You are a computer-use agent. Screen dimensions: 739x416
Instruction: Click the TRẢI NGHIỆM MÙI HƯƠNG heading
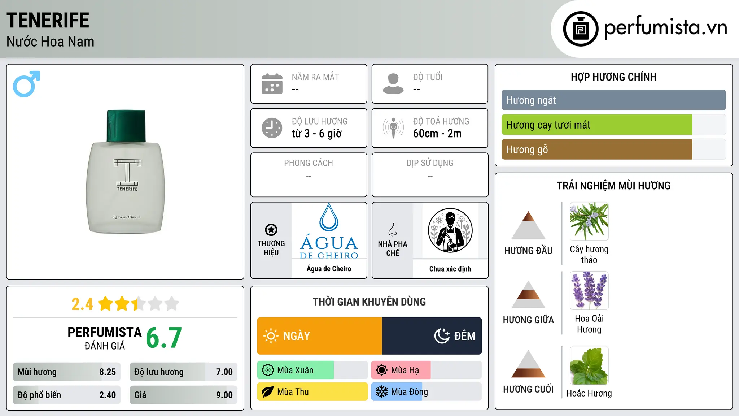click(x=613, y=186)
